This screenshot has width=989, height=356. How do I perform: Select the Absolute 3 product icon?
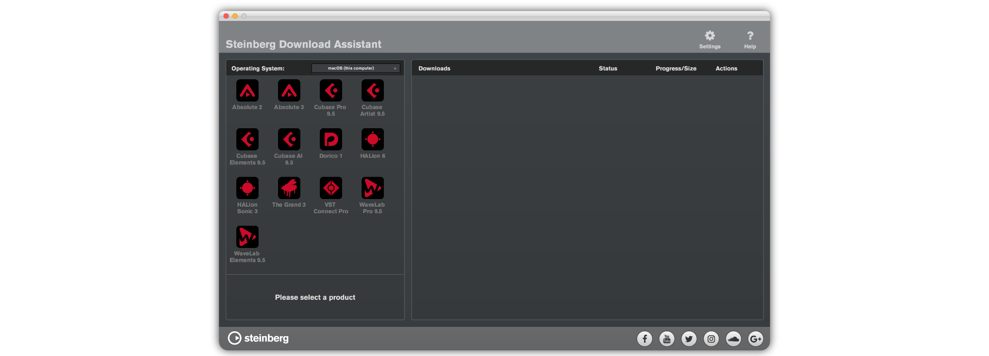[x=289, y=91]
